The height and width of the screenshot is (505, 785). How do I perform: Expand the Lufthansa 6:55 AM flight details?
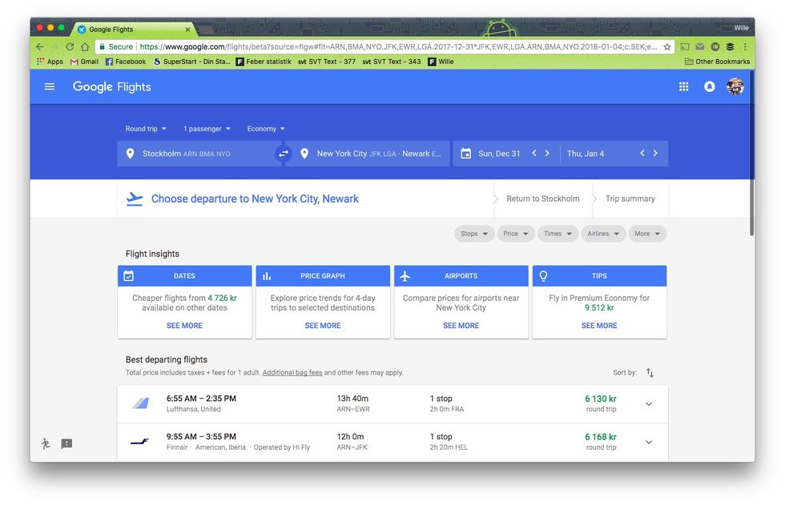pyautogui.click(x=648, y=404)
